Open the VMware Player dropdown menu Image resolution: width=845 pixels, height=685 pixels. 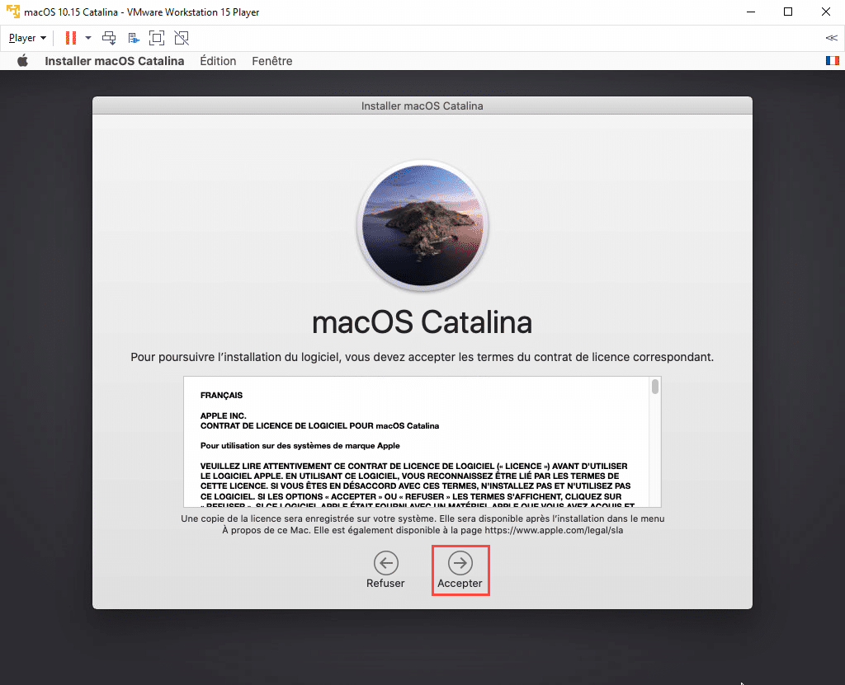27,38
